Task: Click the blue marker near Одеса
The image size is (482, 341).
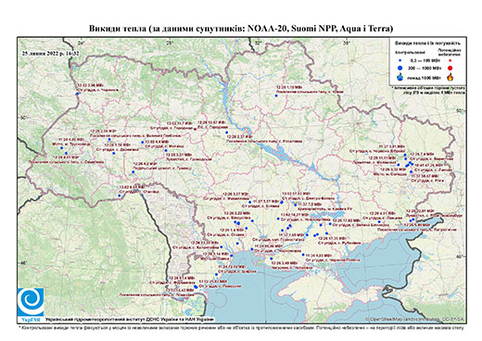Action: (232, 256)
